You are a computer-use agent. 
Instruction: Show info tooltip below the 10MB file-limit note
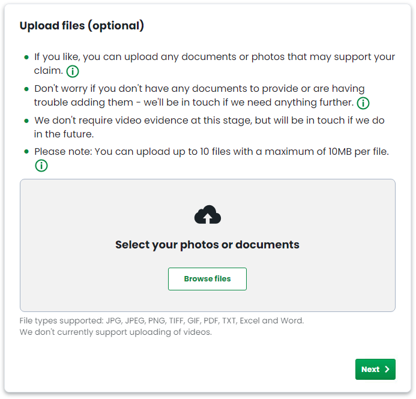click(x=41, y=166)
